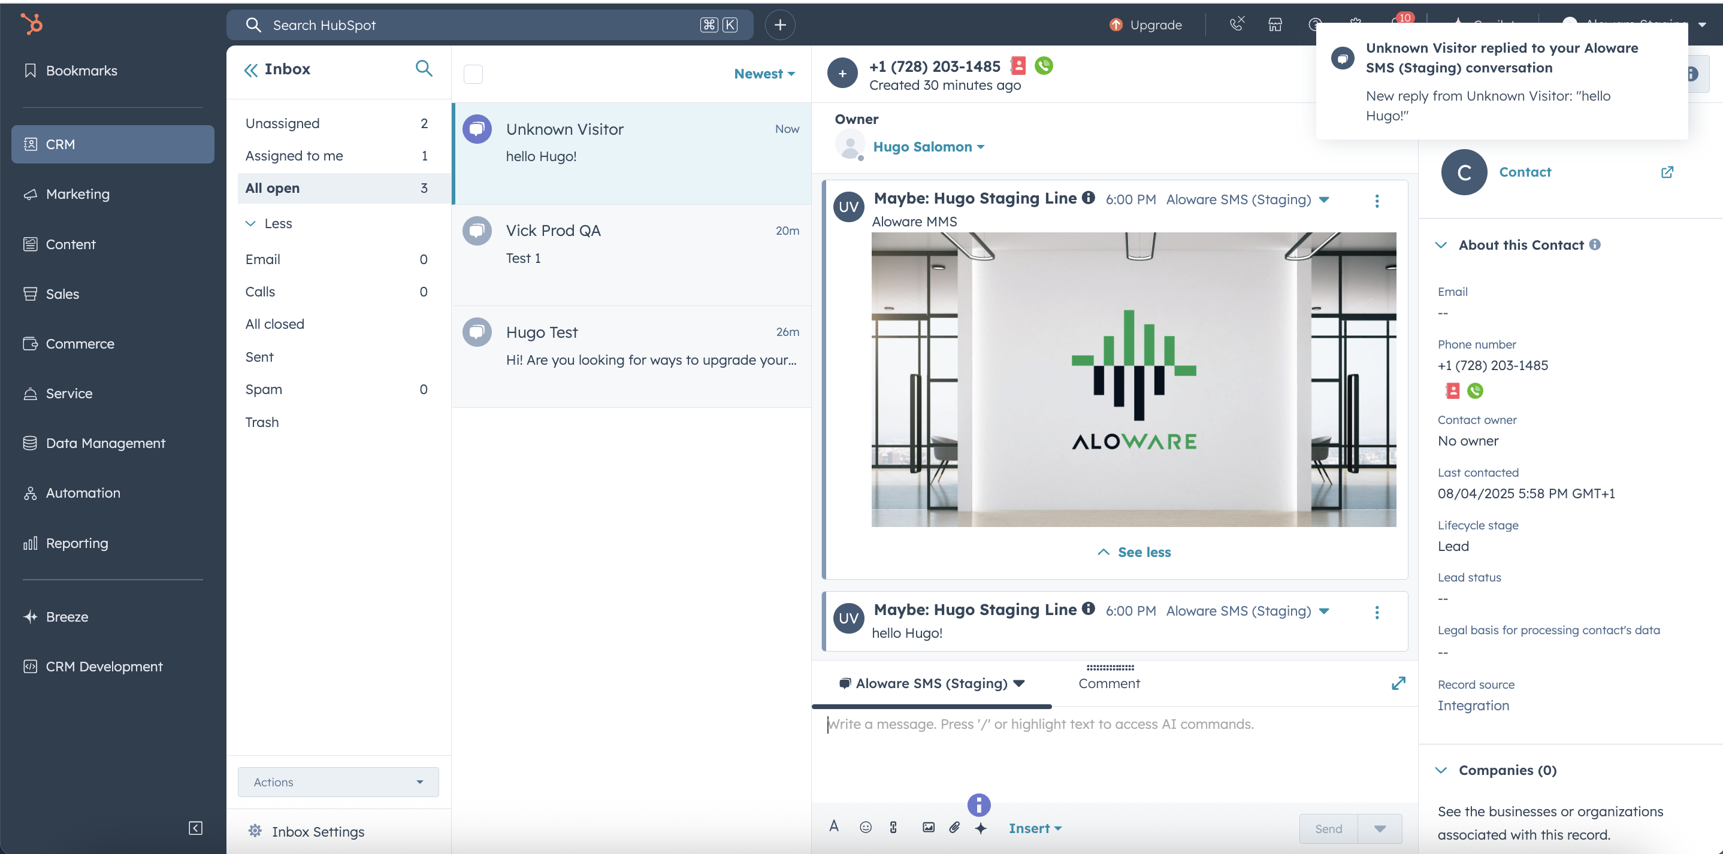This screenshot has height=854, width=1723.
Task: Insert an image in the message
Action: click(x=929, y=828)
